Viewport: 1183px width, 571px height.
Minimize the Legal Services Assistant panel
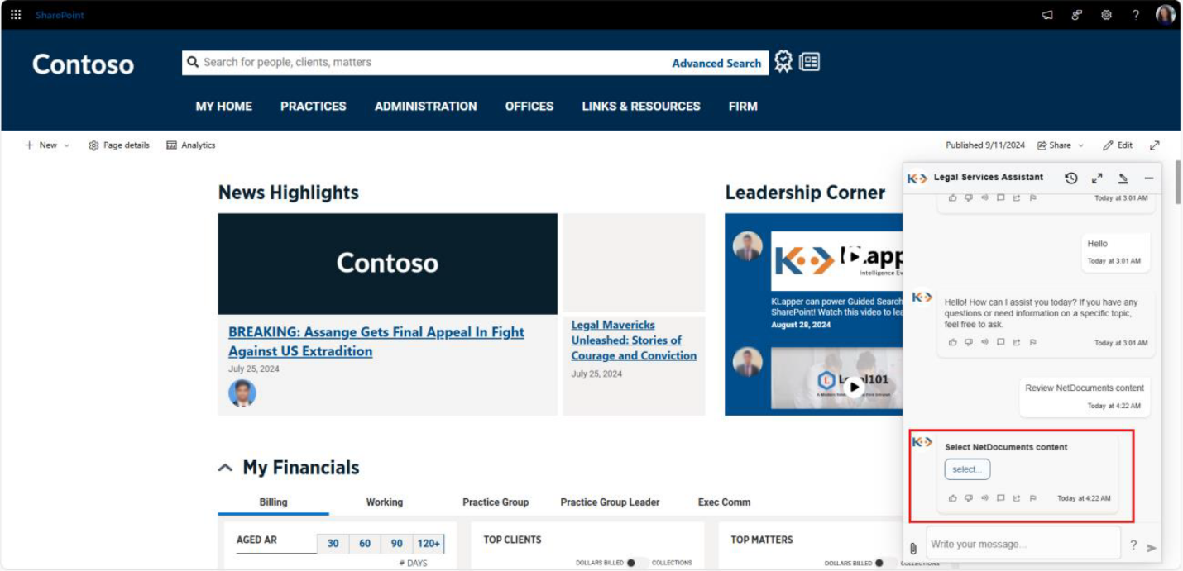[x=1148, y=178]
